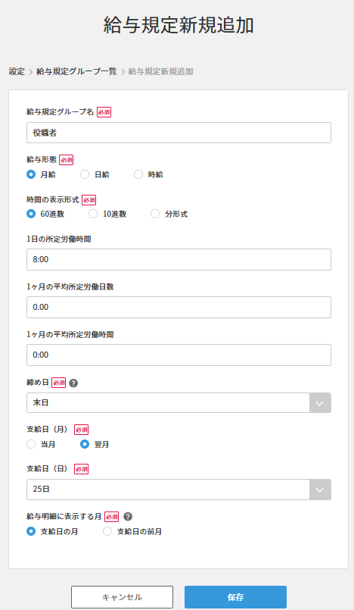Viewport: 354px width, 610px height.
Task: Select 10進数 time display format
Action: (x=93, y=214)
